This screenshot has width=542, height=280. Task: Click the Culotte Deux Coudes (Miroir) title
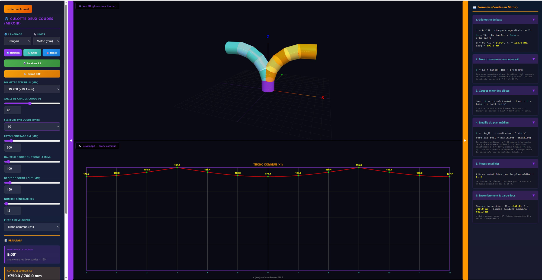tap(29, 21)
